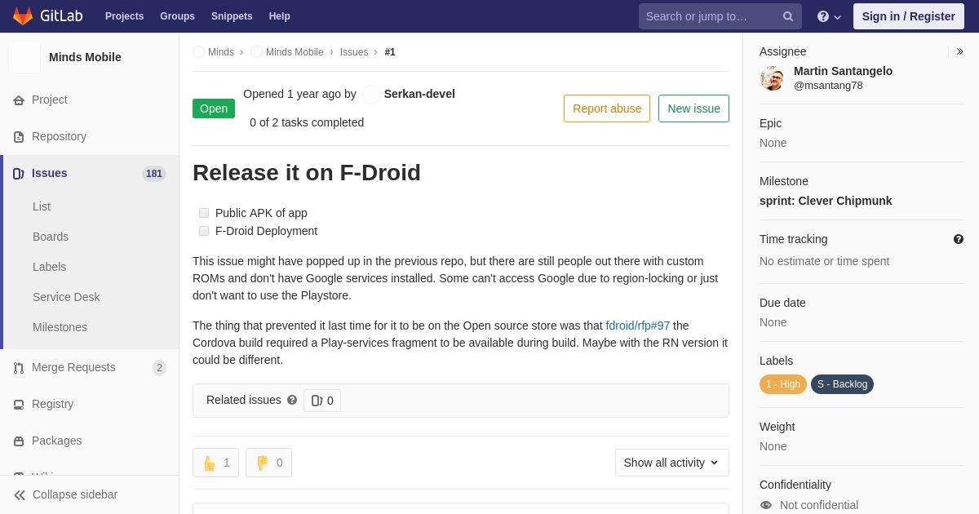The width and height of the screenshot is (979, 514).
Task: Open the Projects menu
Action: (125, 16)
